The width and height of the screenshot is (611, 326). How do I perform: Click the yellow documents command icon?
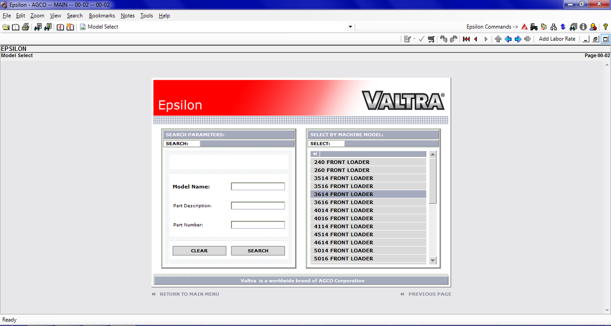coord(544,27)
